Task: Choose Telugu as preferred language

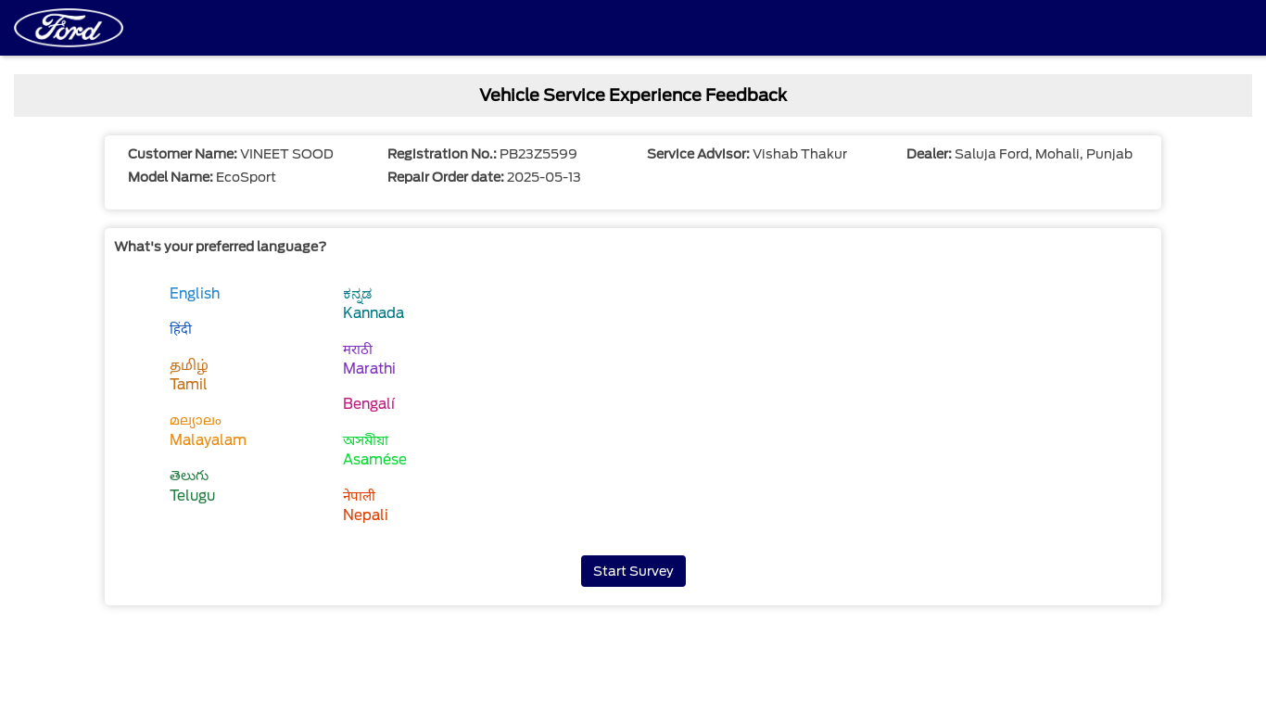Action: [x=192, y=486]
